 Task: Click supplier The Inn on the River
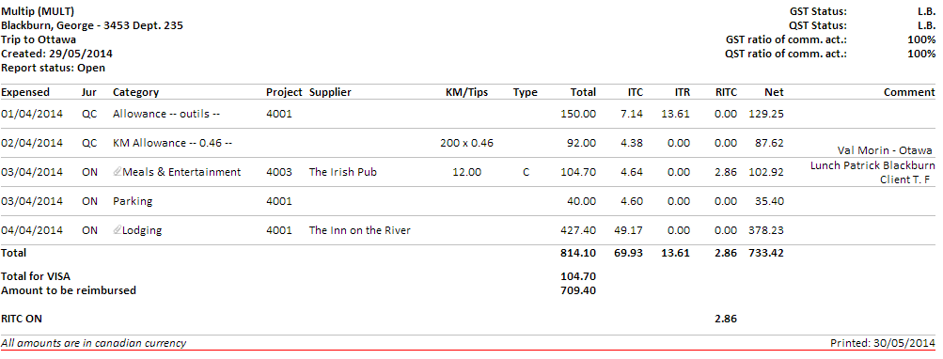point(360,230)
